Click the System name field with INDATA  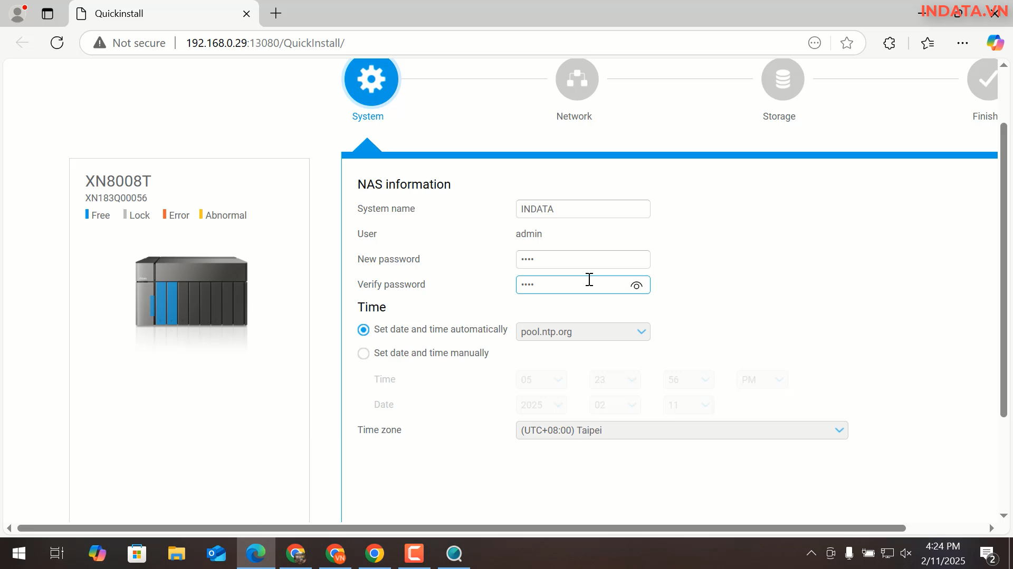click(583, 209)
